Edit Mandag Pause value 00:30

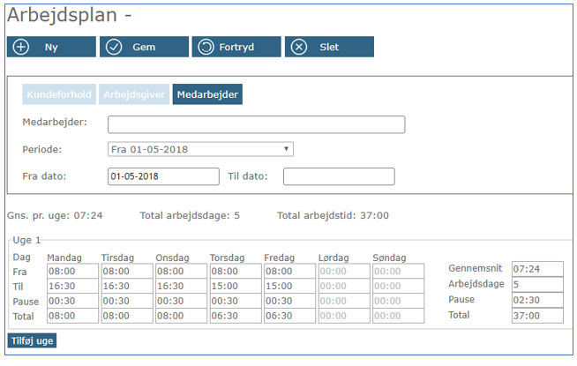pos(73,301)
